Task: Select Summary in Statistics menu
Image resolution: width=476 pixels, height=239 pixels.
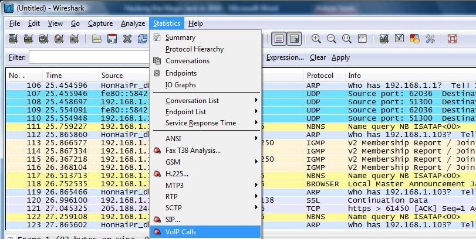Action: pos(205,37)
